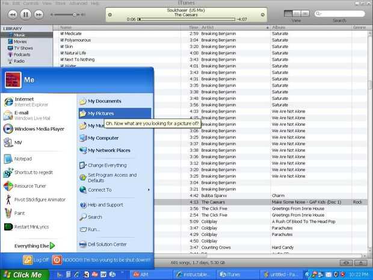Switch to the instructable taskbar window
The height and width of the screenshot is (280, 373).
pyautogui.click(x=194, y=275)
